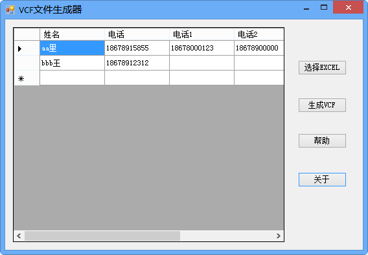Select the current row arrow indicator
This screenshot has height=255, width=368.
19,49
